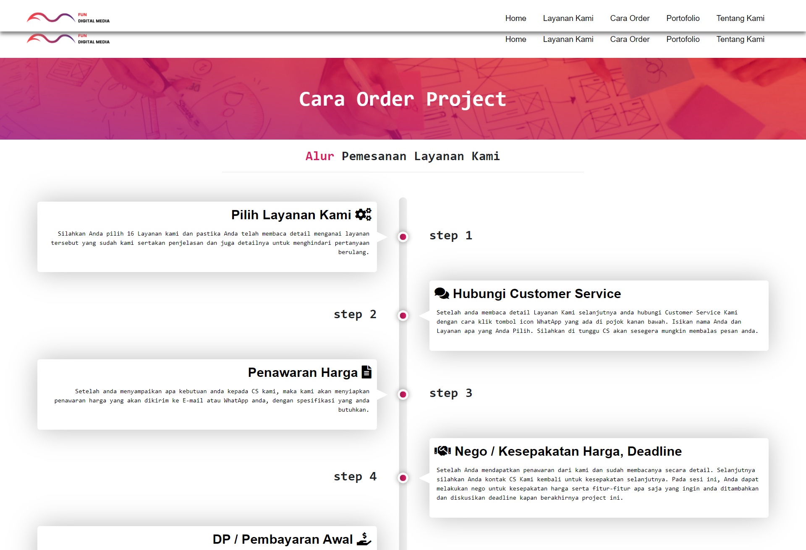The width and height of the screenshot is (806, 550).
Task: Open Layanan Kami in the top navigation
Action: [x=568, y=18]
